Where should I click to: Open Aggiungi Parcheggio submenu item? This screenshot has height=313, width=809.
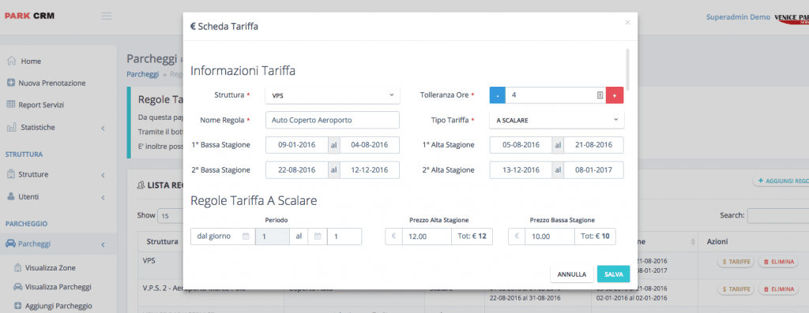point(58,305)
